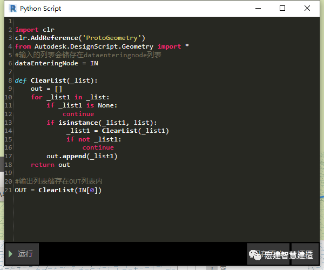The image size is (324, 270).
Task: Click the 'out.append(_list1)' line
Action: 82,156
